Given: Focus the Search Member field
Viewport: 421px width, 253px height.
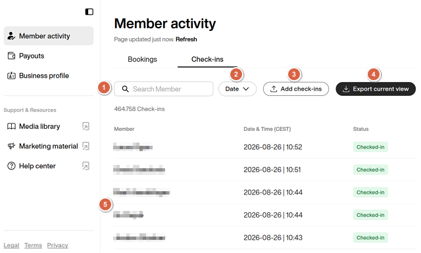Looking at the screenshot, I should click(x=164, y=89).
